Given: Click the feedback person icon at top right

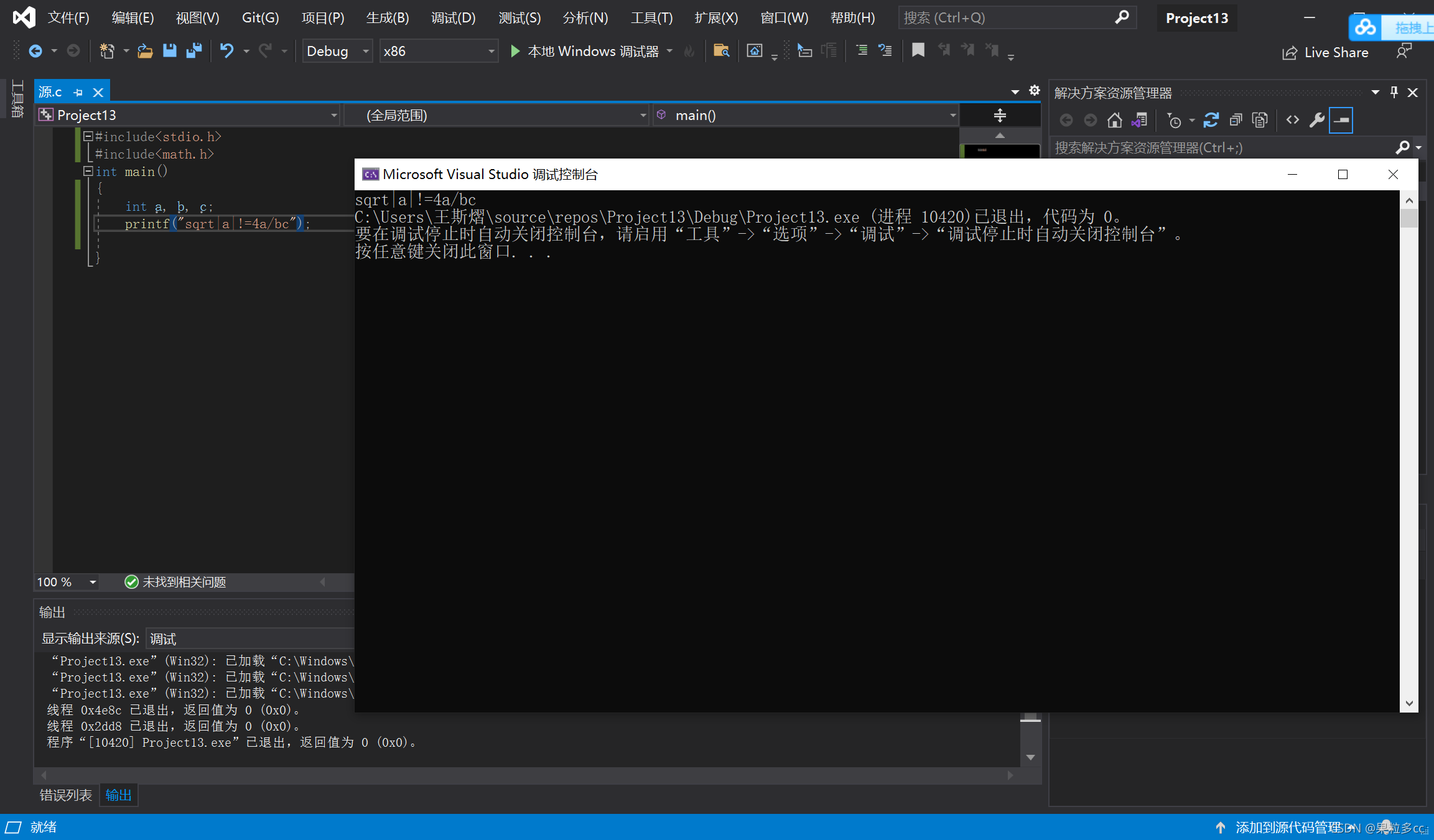Looking at the screenshot, I should tap(1404, 51).
